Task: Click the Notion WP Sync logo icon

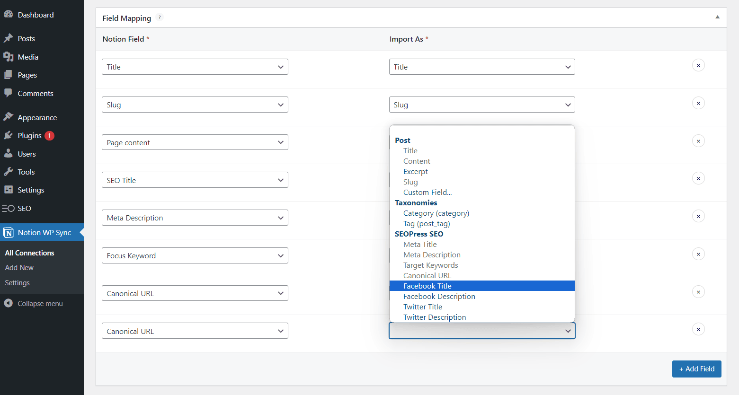Action: click(8, 232)
